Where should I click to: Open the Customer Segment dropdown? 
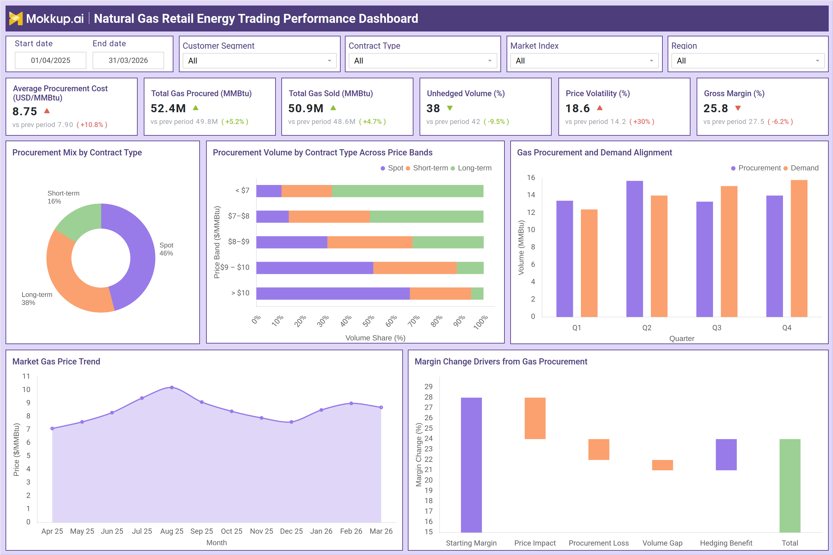[x=259, y=61]
